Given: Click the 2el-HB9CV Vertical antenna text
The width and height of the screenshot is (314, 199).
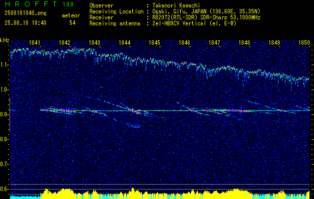Looking at the screenshot, I should coord(194,23).
